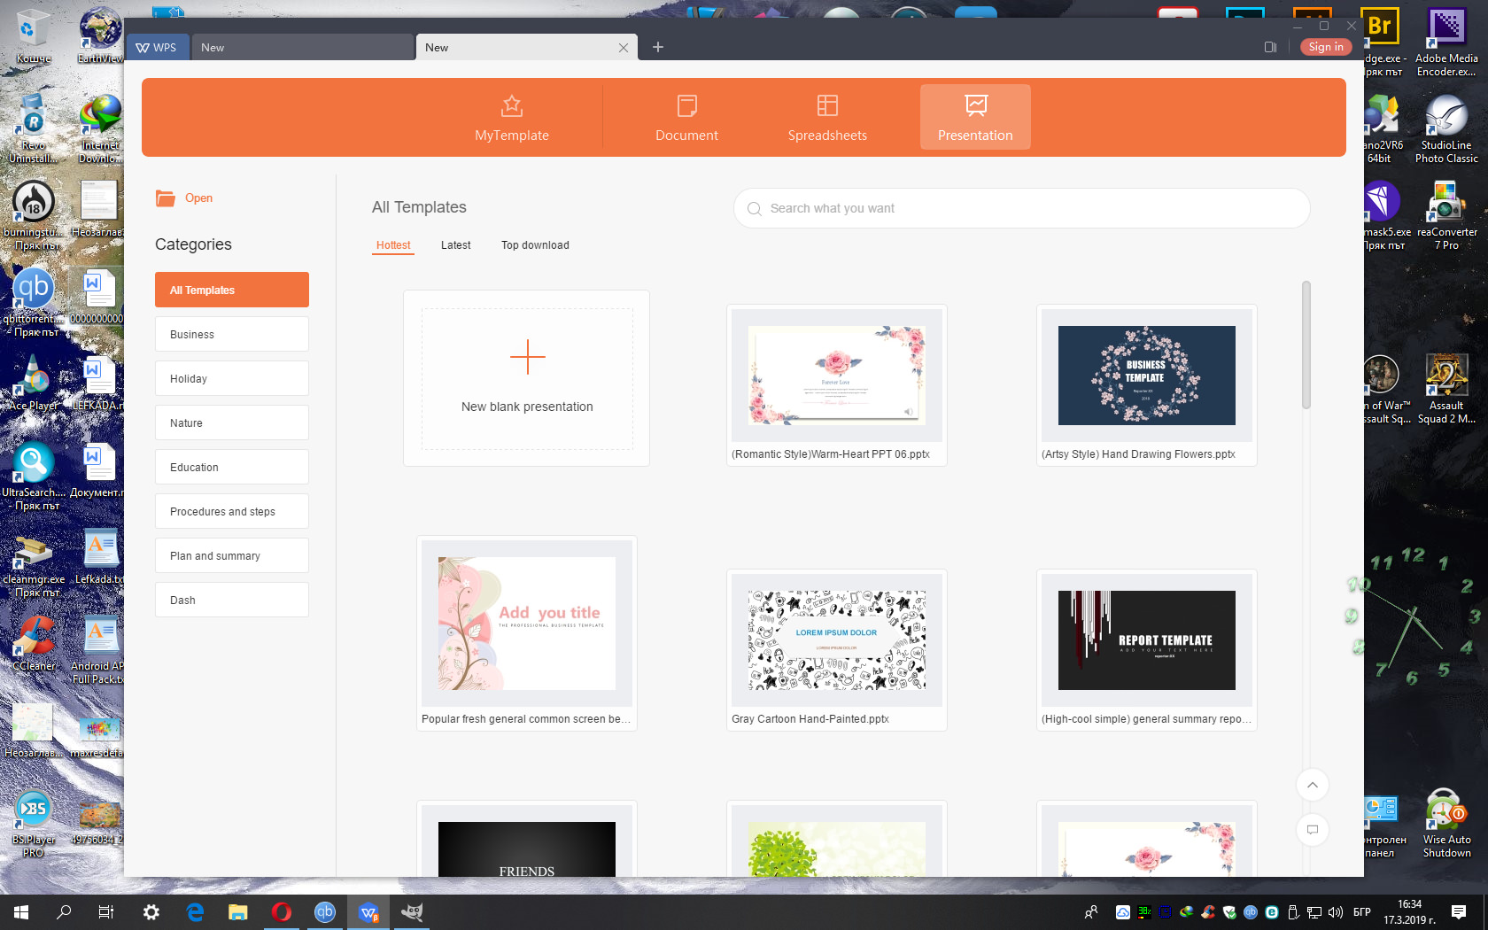Select the Presentation tab
The width and height of the screenshot is (1488, 930).
pyautogui.click(x=975, y=118)
